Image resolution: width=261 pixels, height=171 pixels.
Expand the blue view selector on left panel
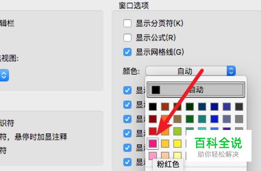point(4,75)
